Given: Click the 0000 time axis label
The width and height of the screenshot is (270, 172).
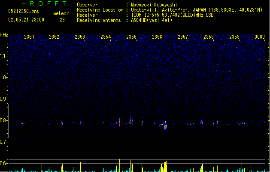Looking at the screenshot, I should point(260,37).
